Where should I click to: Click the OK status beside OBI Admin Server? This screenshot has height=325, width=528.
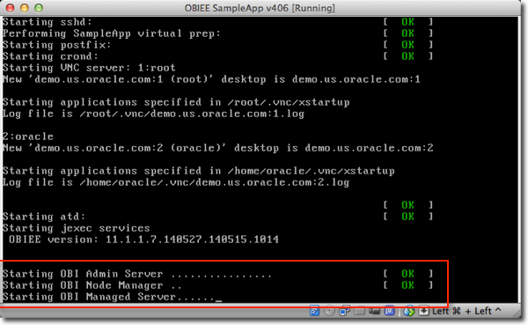click(407, 274)
